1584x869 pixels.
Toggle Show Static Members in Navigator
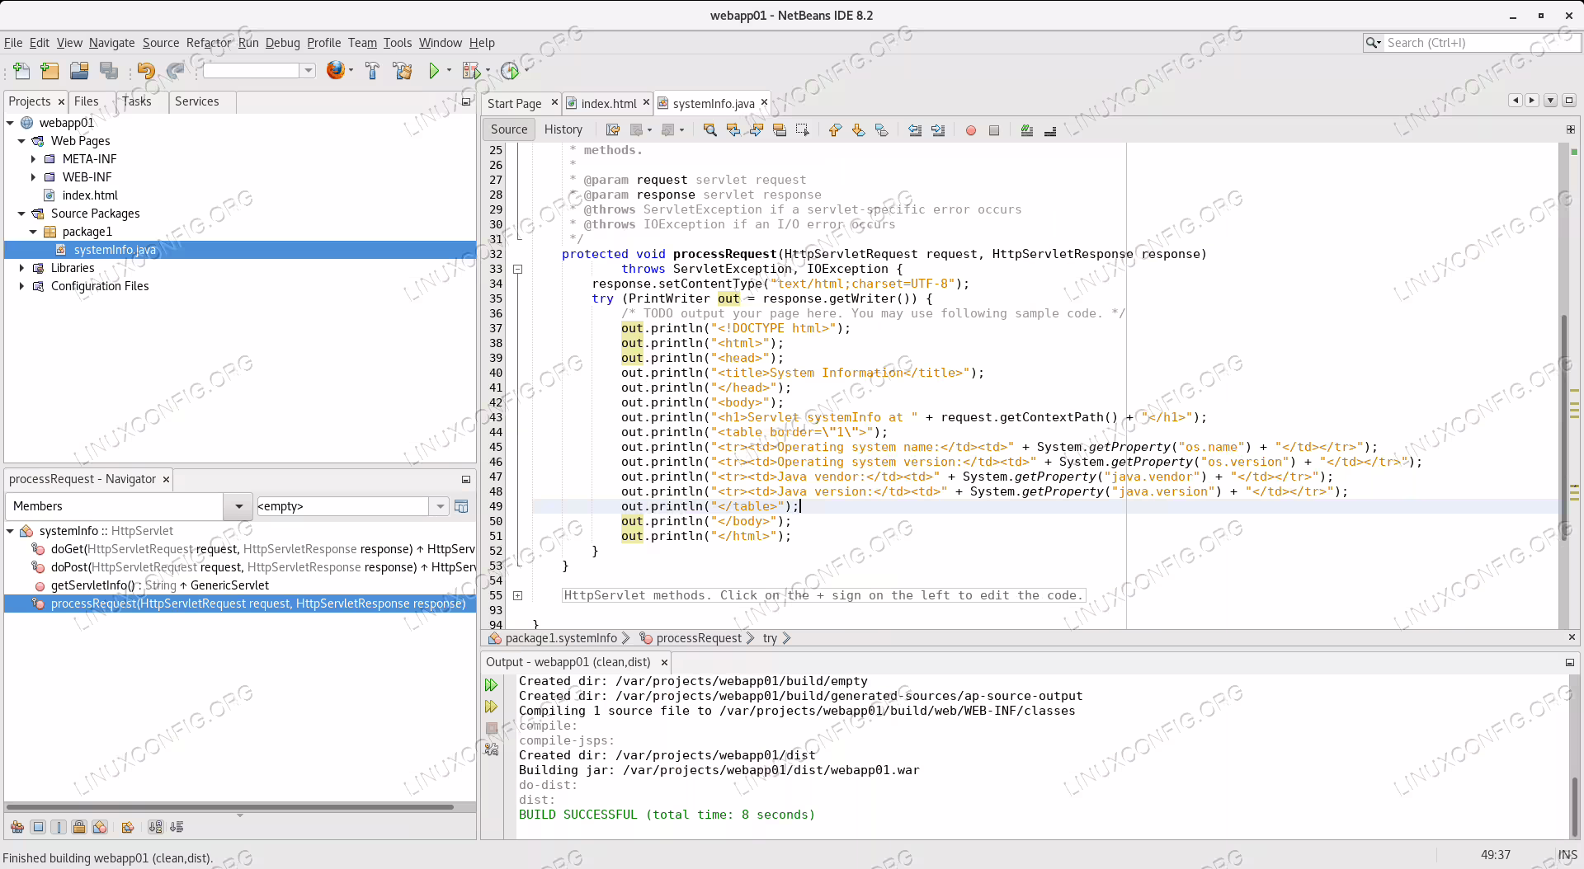click(x=59, y=827)
